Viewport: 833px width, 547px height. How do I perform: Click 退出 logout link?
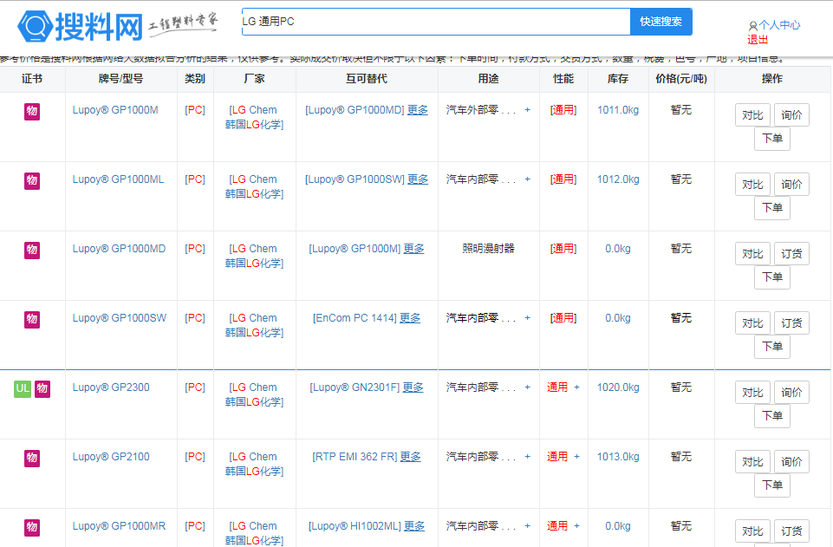(x=758, y=39)
